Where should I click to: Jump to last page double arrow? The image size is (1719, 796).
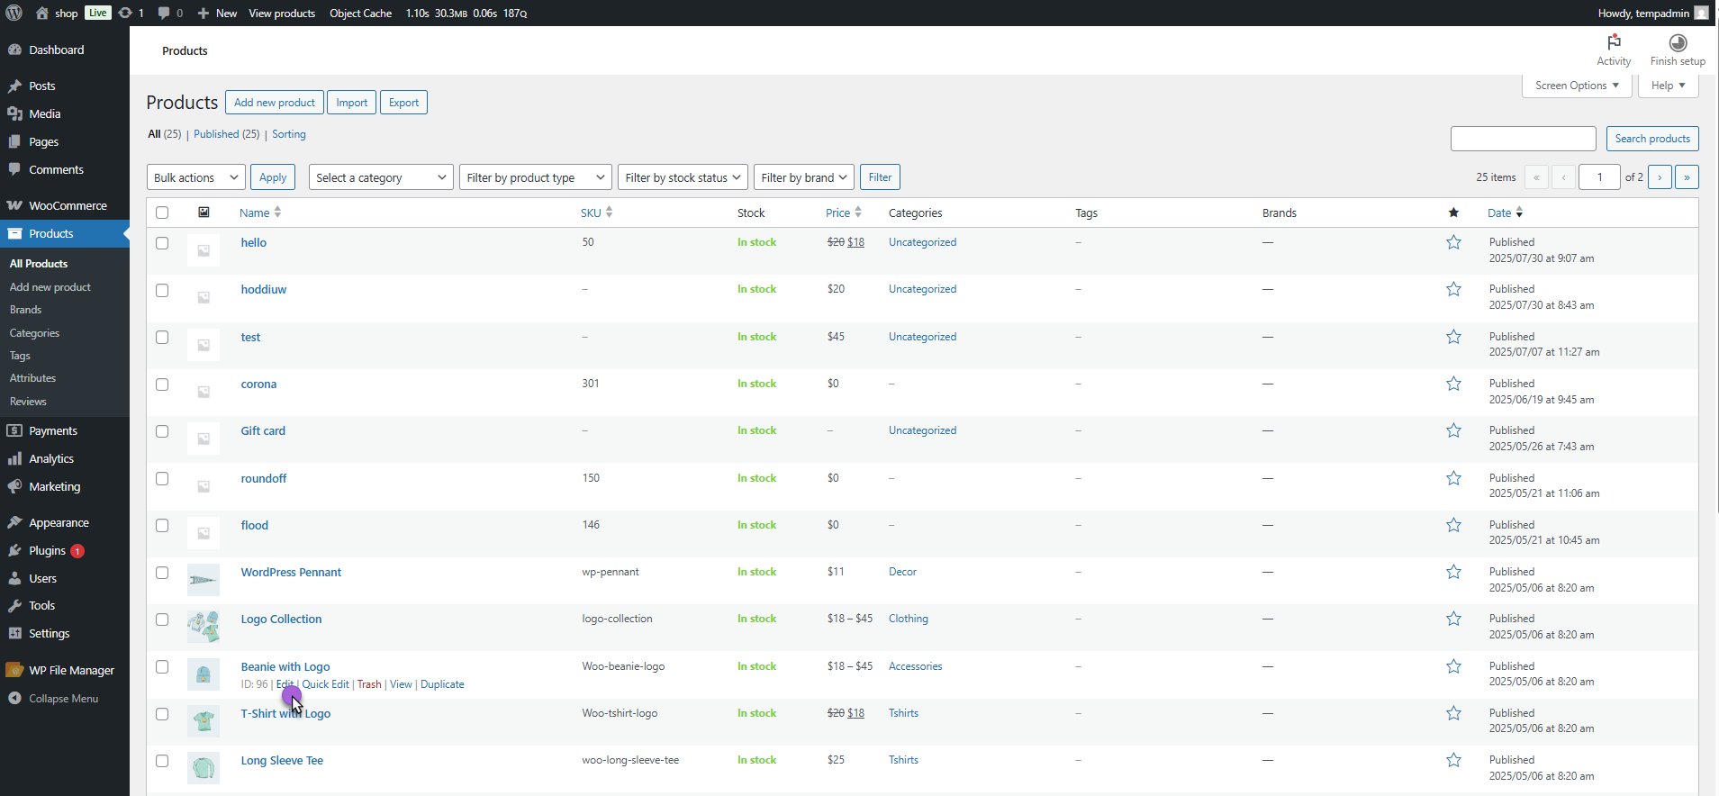click(x=1687, y=177)
